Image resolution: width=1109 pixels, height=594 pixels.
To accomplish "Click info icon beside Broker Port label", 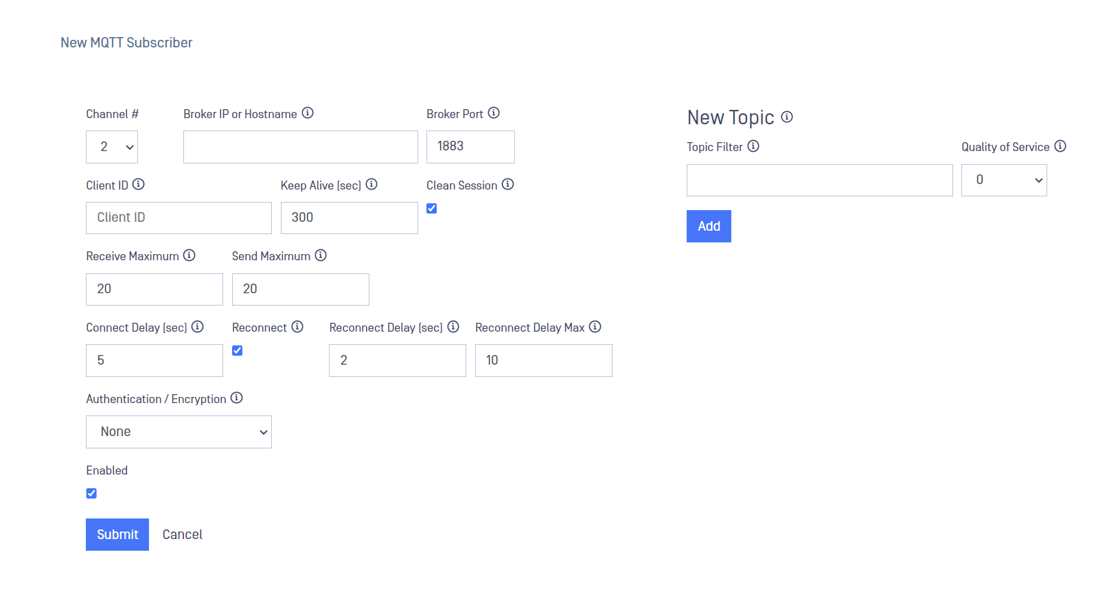I will pyautogui.click(x=494, y=113).
